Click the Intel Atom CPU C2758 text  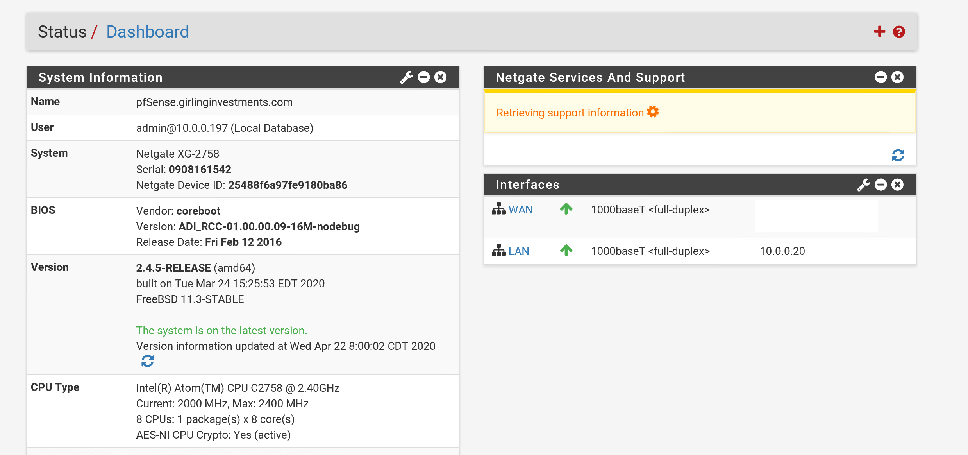[x=238, y=388]
